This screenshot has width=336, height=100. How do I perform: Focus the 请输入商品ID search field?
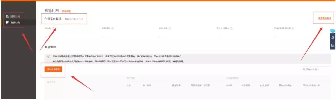pos(316,70)
